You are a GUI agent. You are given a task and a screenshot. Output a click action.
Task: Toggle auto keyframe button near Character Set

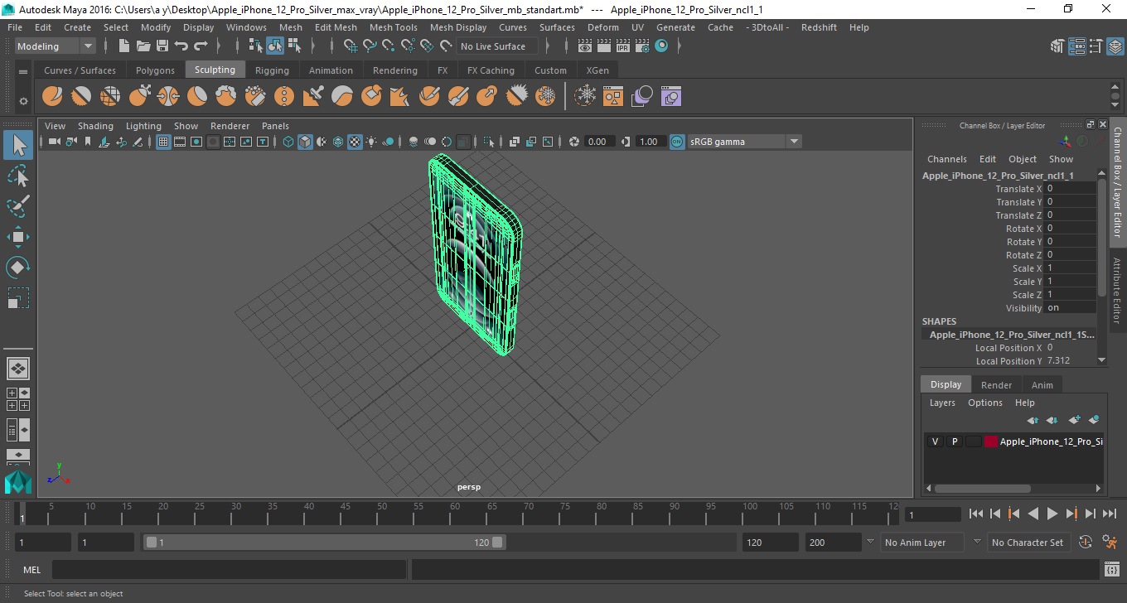[1086, 543]
